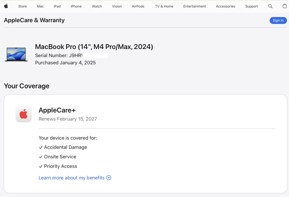Open the Watch menu
This screenshot has height=197, width=289.
[x=97, y=6]
